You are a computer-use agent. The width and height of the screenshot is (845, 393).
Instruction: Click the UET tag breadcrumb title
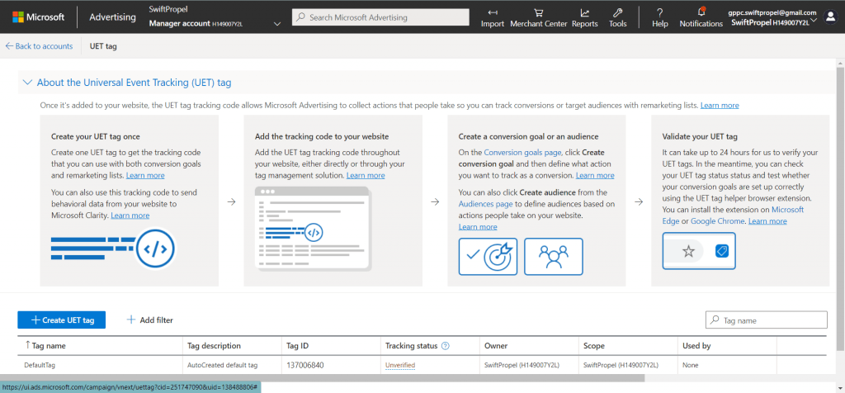coord(103,46)
